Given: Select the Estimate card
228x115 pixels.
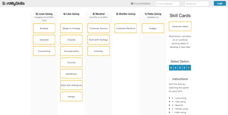Looking at the screenshot, I should [x=98, y=51].
